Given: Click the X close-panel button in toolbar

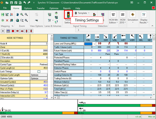Looking at the screenshot, I should pyautogui.click(x=3, y=31).
